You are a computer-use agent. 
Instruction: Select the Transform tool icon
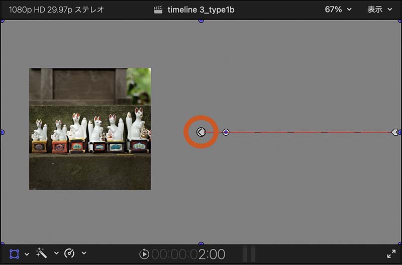click(15, 254)
